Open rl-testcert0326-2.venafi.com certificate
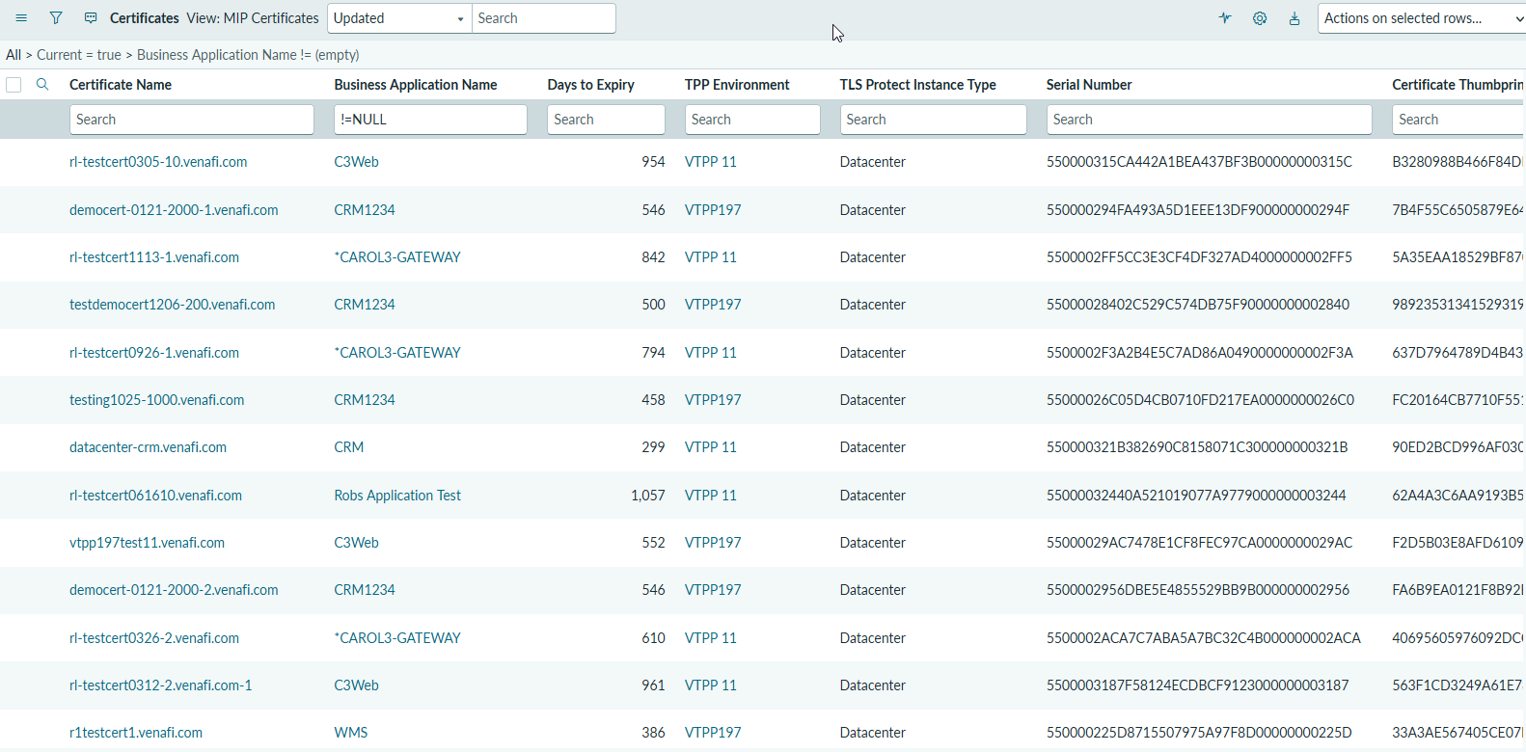The width and height of the screenshot is (1526, 752). pos(154,638)
